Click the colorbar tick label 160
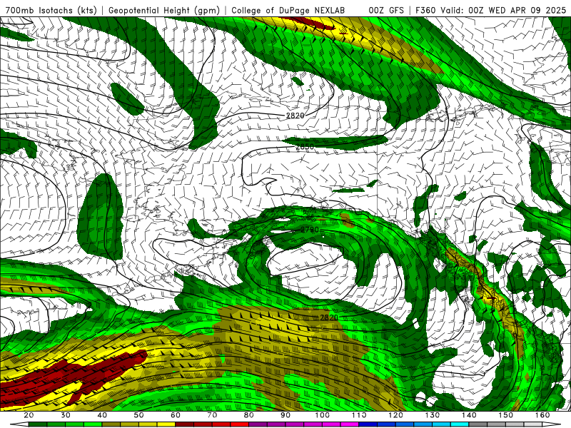Viewport: 571px width, 428px height. click(542, 415)
